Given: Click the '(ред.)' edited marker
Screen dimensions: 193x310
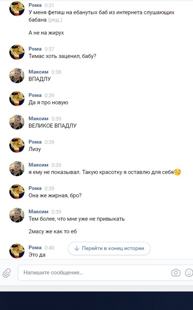Looking at the screenshot, I should point(55,20).
